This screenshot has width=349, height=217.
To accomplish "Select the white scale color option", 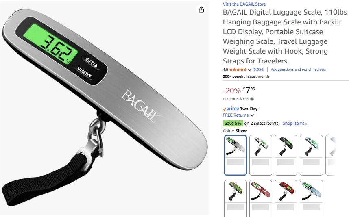I will click(x=261, y=155).
